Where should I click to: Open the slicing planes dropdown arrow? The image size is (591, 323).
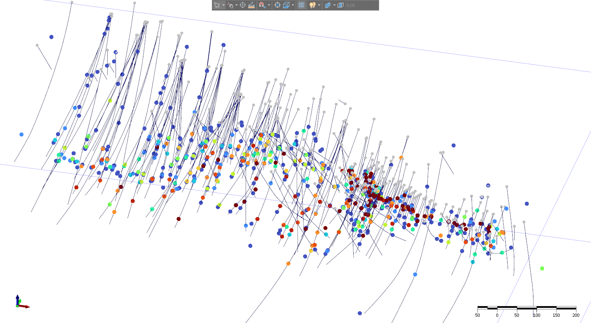point(334,5)
